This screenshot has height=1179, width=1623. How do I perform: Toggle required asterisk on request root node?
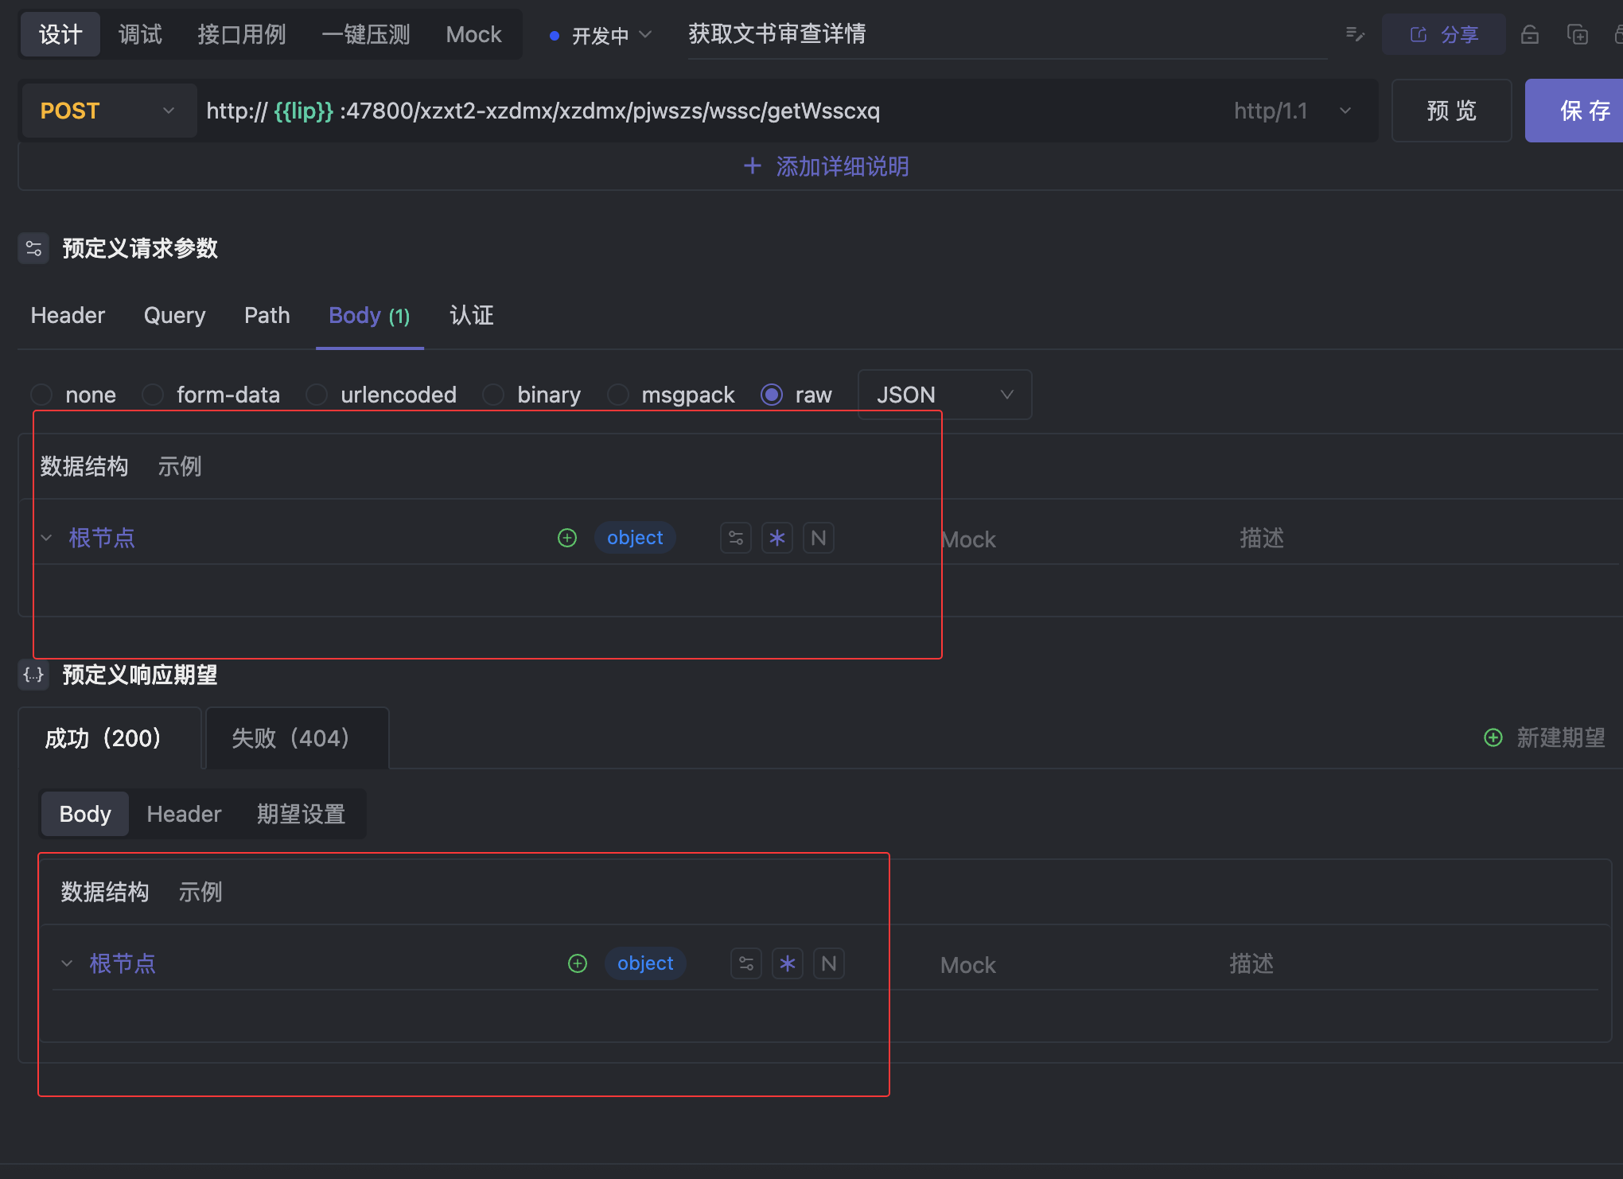[x=777, y=538]
